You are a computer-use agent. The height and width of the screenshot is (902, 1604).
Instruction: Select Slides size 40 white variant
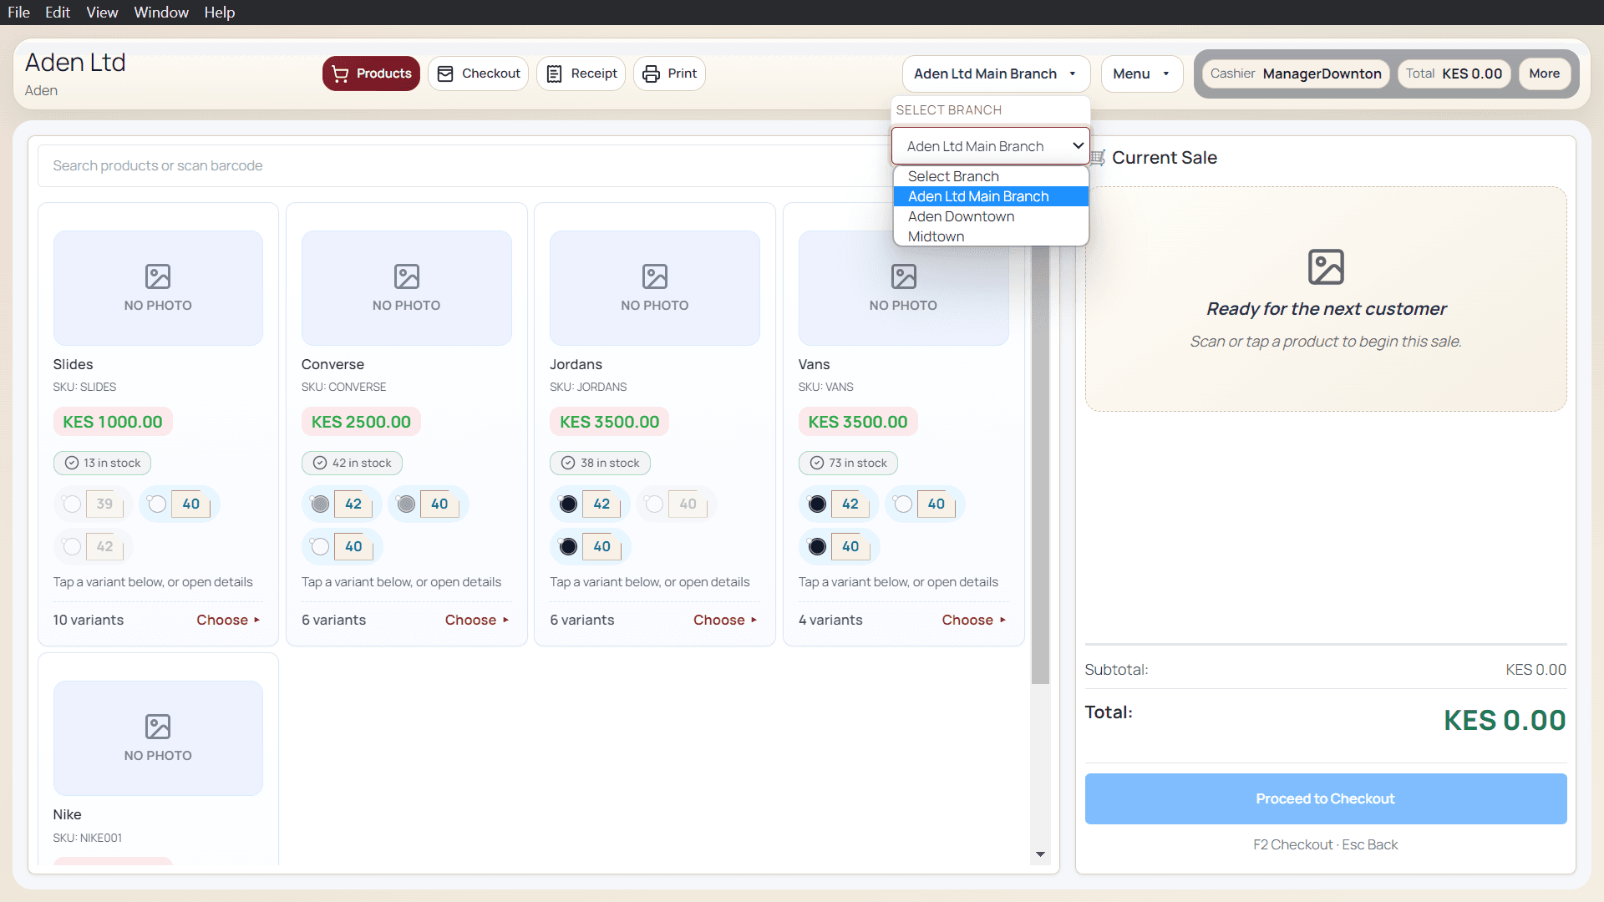click(x=180, y=504)
